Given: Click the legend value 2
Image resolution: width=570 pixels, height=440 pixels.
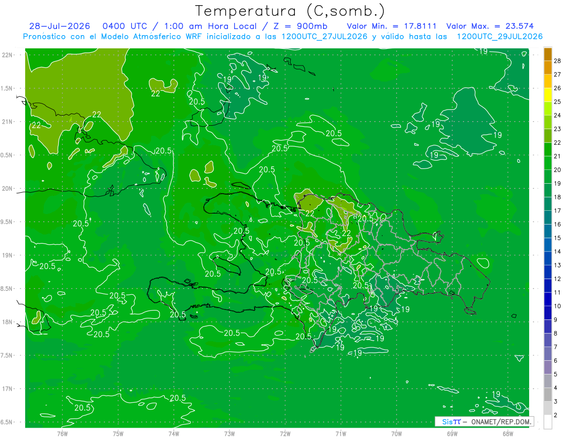Looking at the screenshot, I should [x=556, y=415].
